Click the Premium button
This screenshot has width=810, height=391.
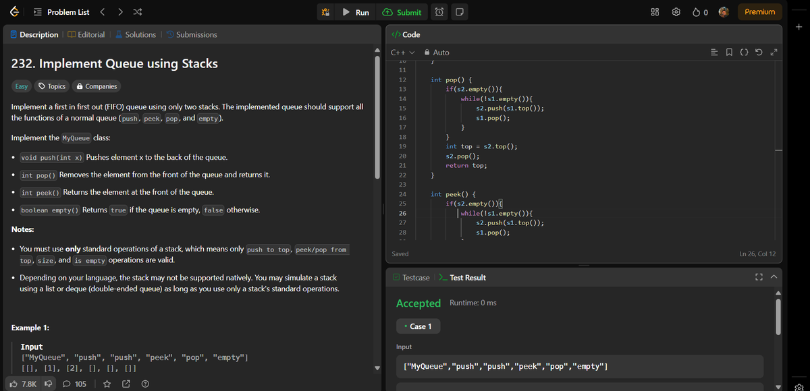(x=759, y=12)
